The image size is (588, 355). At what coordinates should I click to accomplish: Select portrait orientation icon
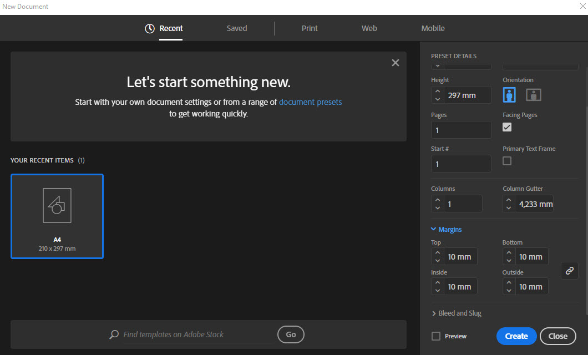[509, 95]
